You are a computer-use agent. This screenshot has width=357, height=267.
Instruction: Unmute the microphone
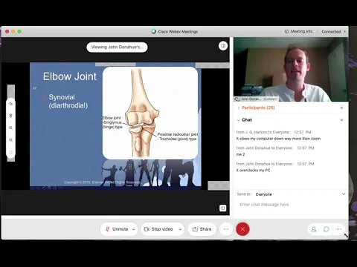click(117, 229)
